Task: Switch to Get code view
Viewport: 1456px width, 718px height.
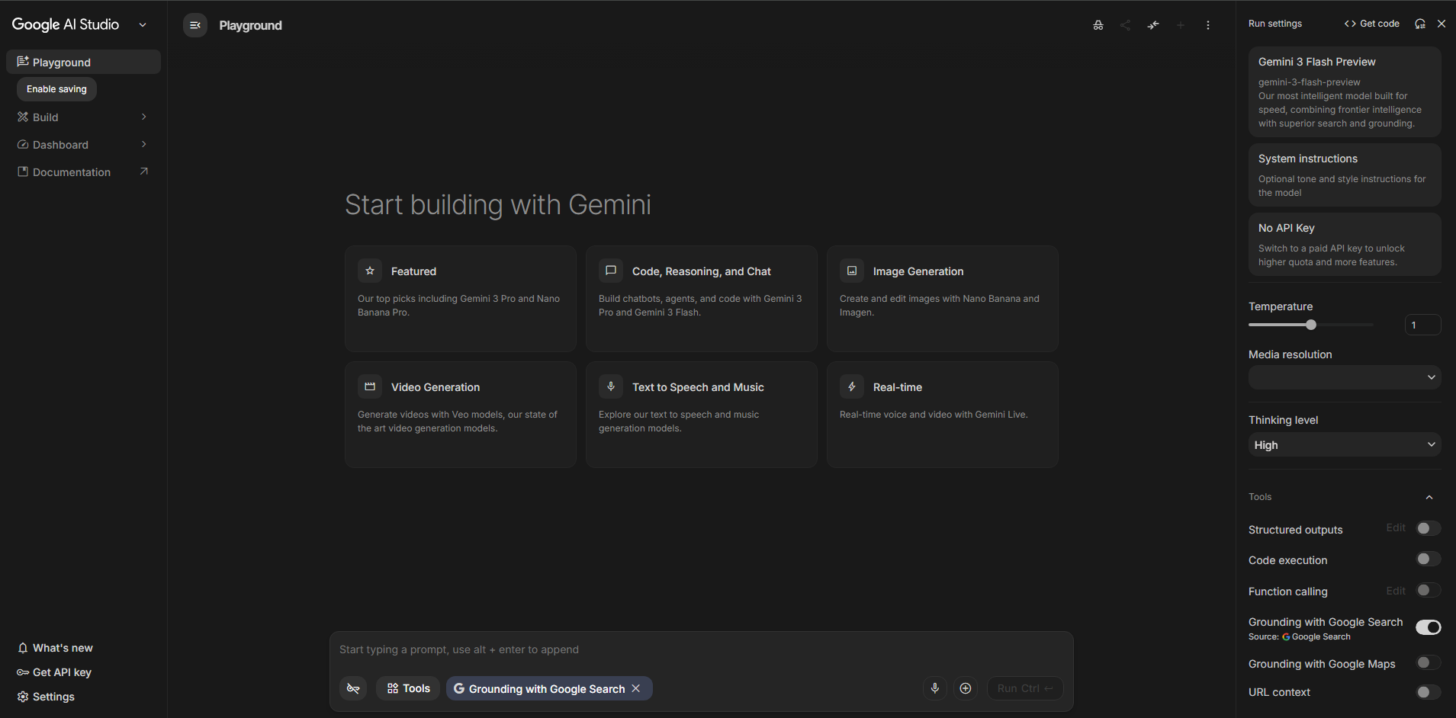Action: click(1371, 24)
